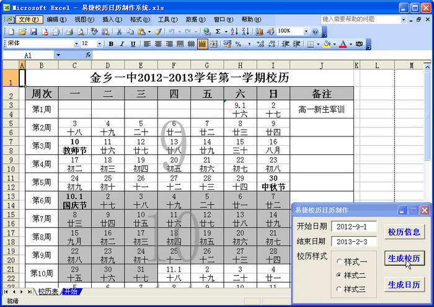Insert a hyperlink via globe icon
This screenshot has width=434, height=307.
coord(206,32)
